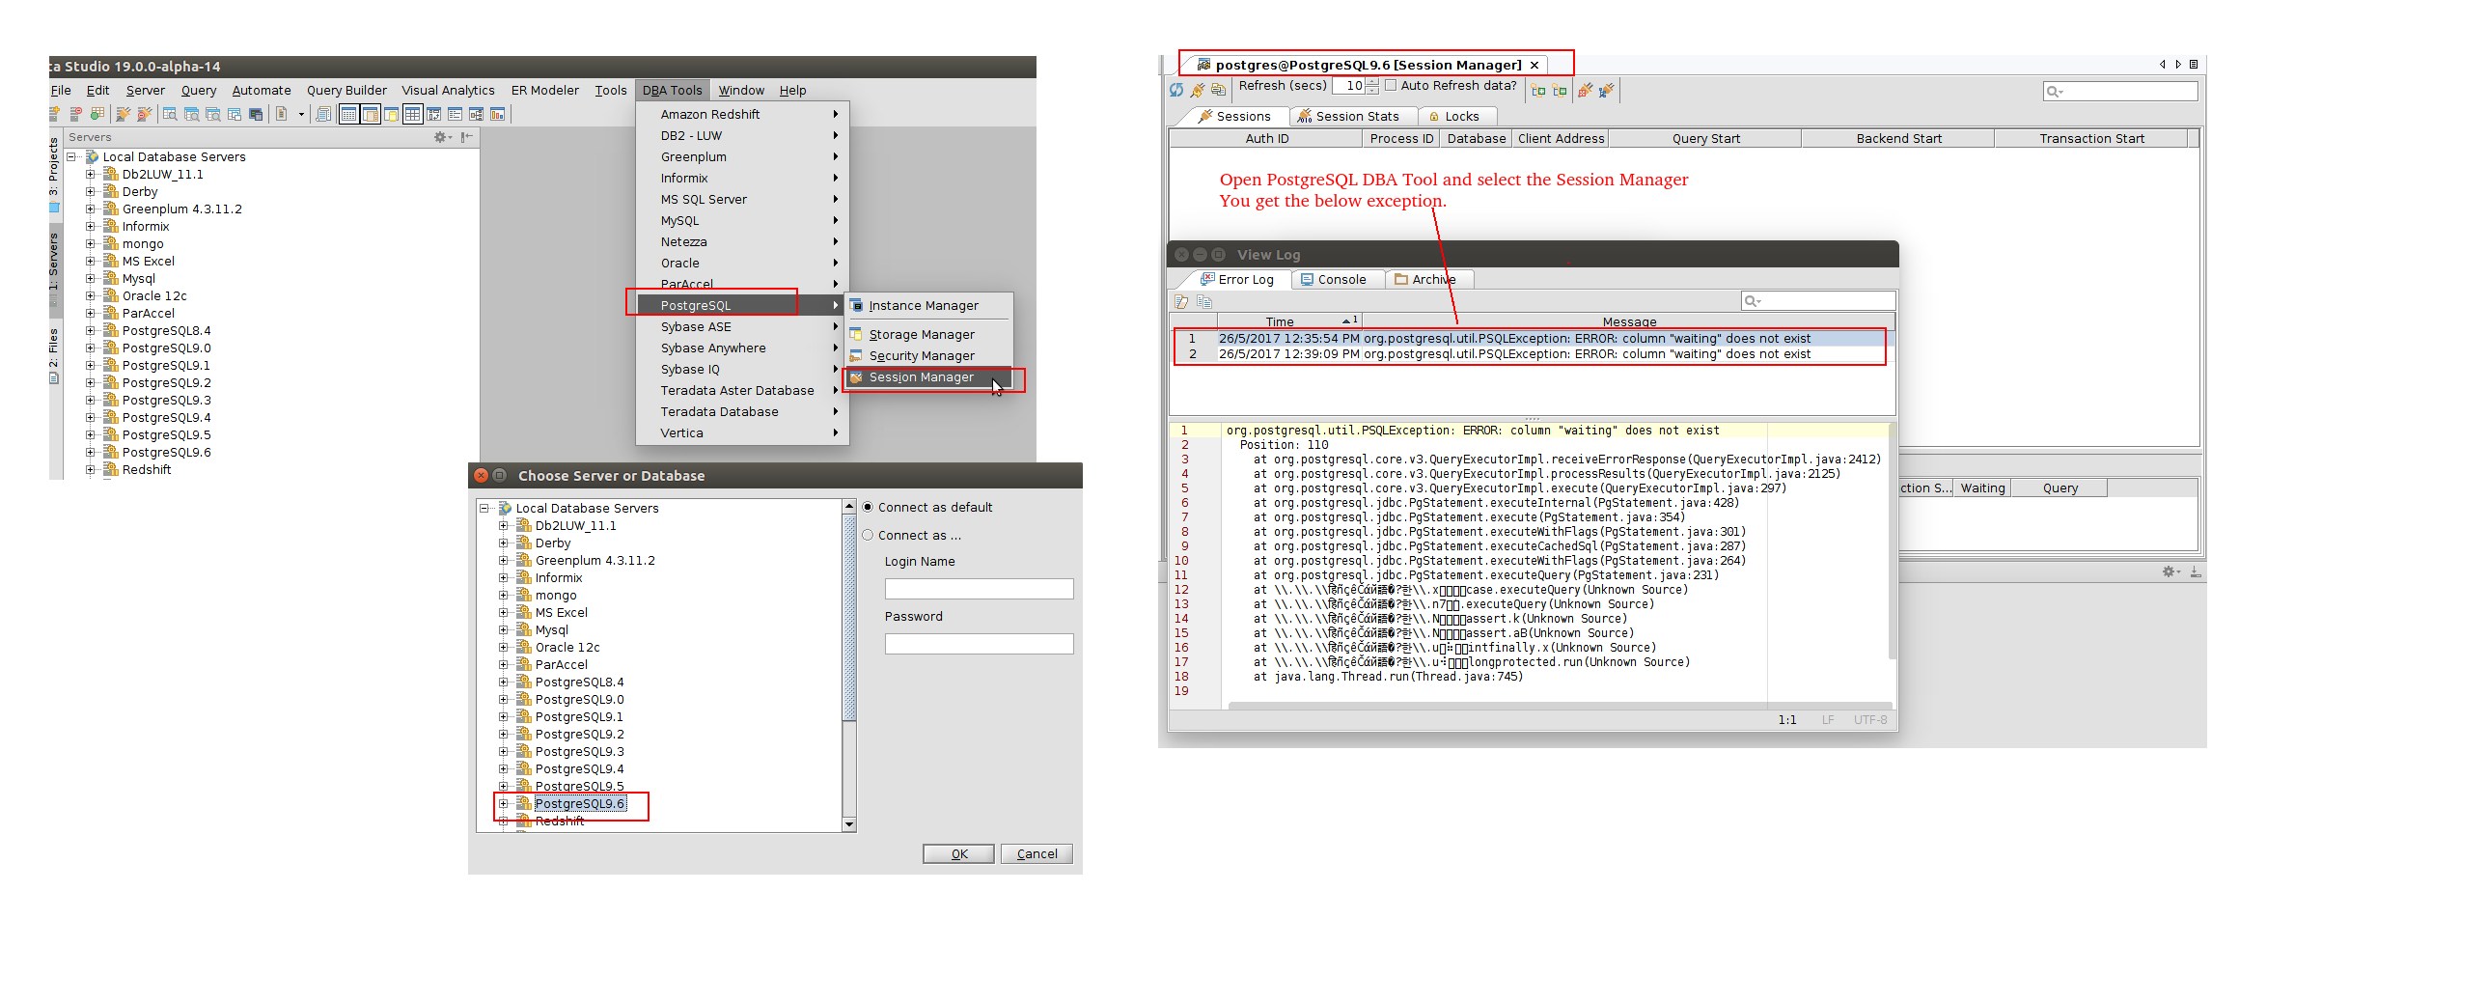Expand Derby in the Choose Server dialog

503,543
